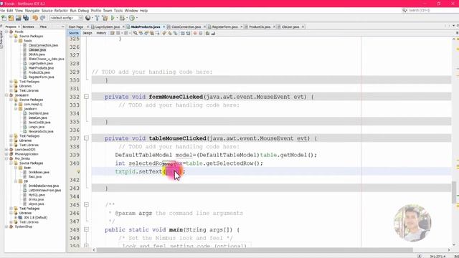Screen dimensions: 459x258
Task: Expand the SystemShop project node
Action: point(6,226)
